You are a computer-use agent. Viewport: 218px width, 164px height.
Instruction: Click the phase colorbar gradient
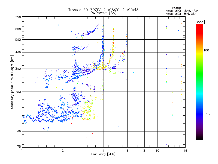(199, 81)
